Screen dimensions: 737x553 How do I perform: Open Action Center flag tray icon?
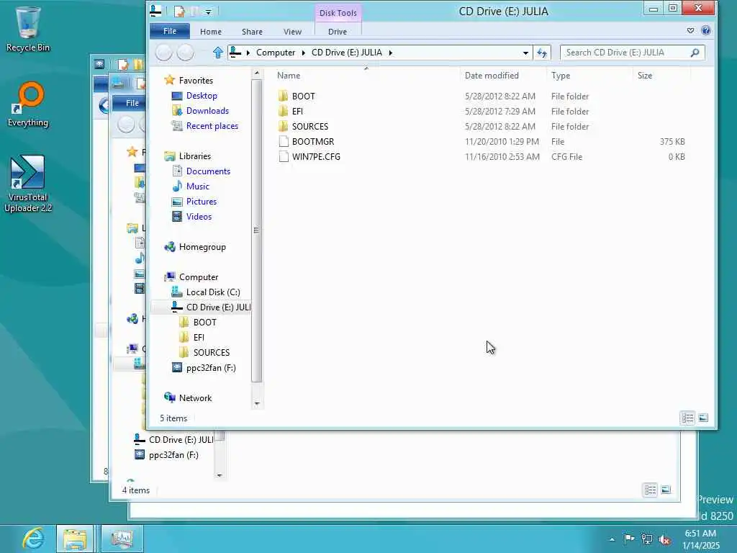pos(628,539)
